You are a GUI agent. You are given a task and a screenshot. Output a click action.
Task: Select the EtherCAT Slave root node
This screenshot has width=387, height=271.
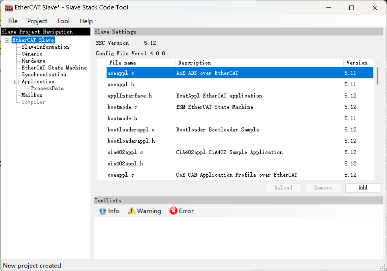coord(33,40)
